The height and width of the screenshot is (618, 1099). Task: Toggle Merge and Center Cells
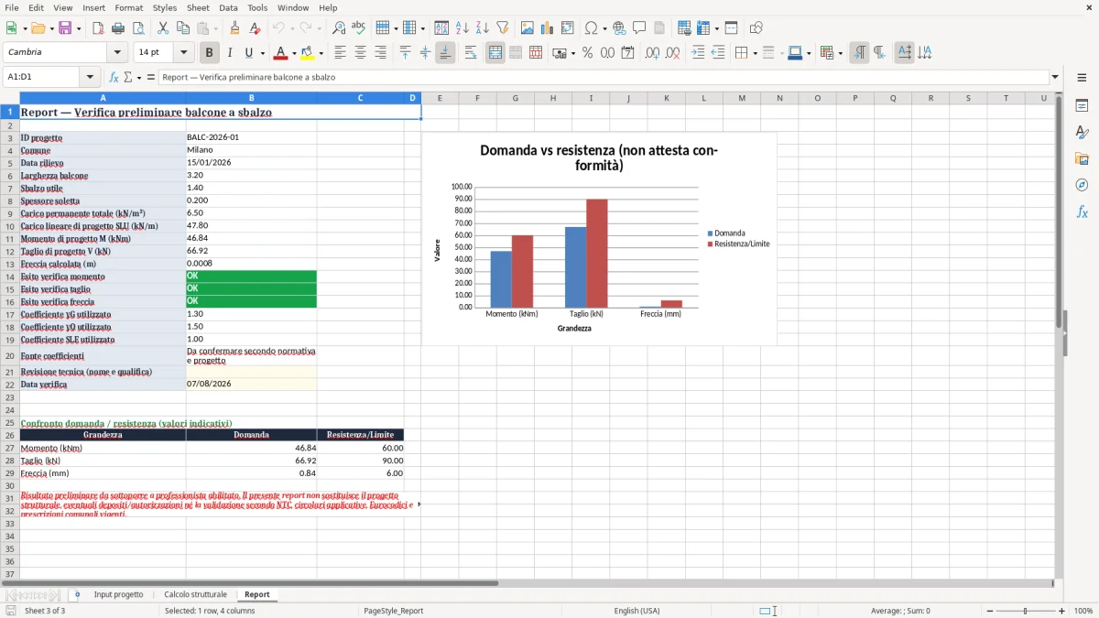(495, 53)
